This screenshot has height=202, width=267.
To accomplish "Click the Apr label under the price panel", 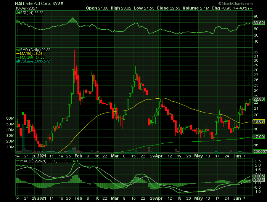I will tap(159, 156).
